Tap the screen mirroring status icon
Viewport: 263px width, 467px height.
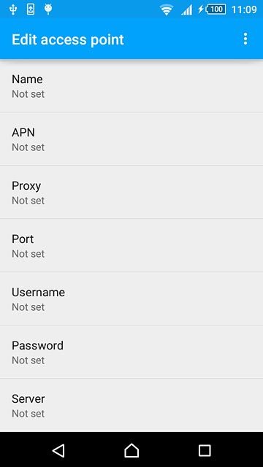[x=31, y=9]
